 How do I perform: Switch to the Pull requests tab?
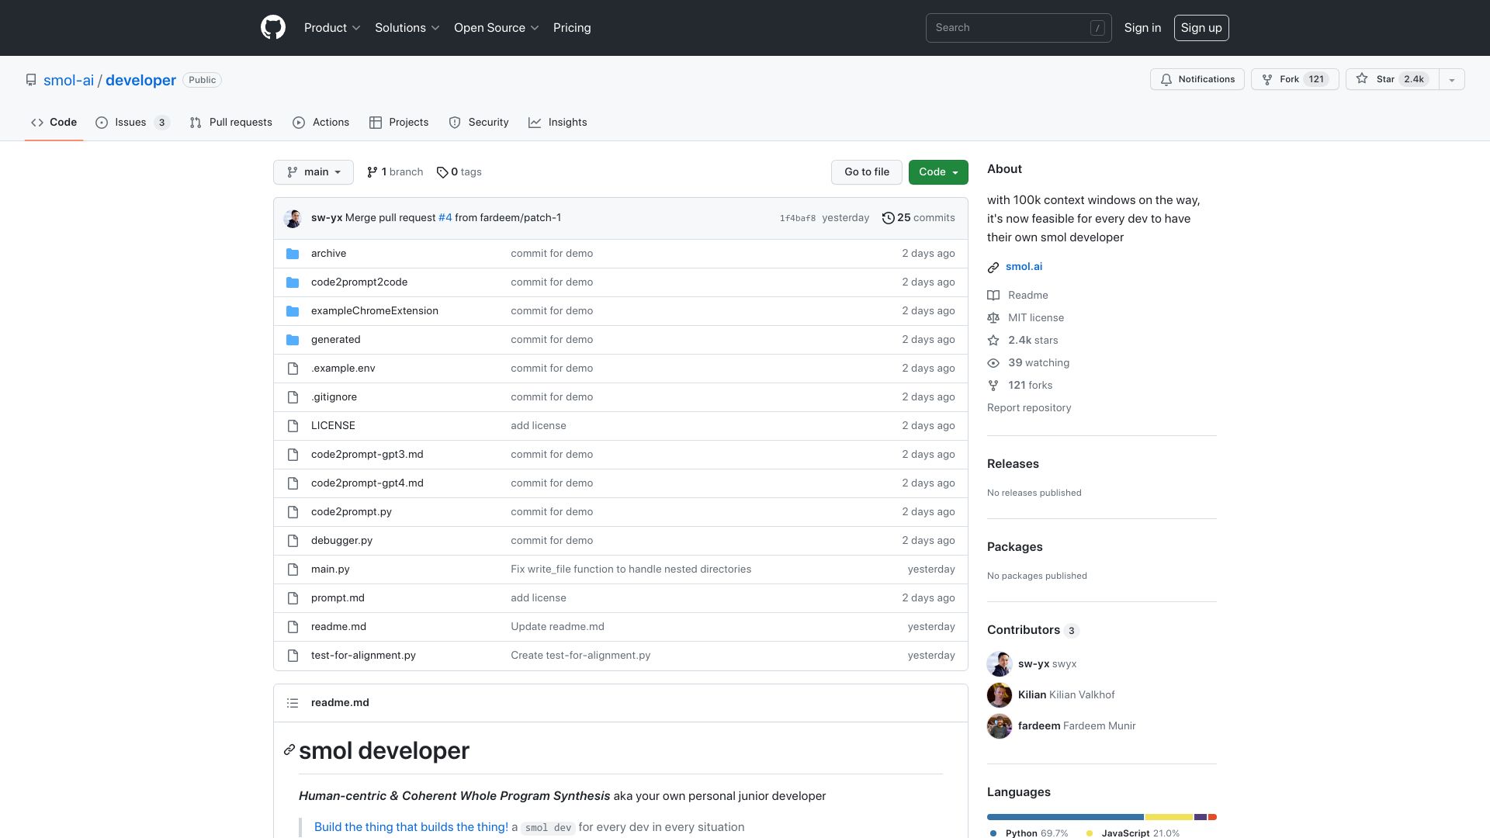coord(231,123)
